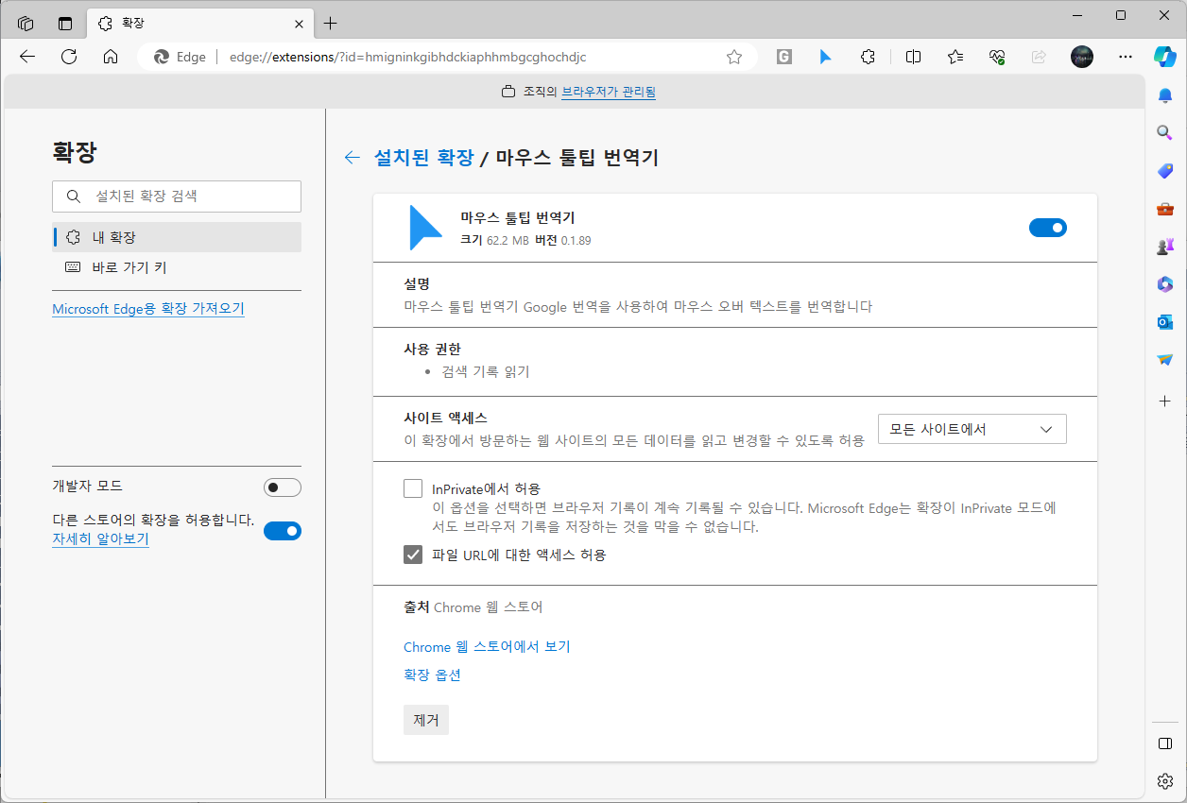Viewport: 1187px width, 803px height.
Task: Click the 버전 0.1.89 text
Action: 562,241
